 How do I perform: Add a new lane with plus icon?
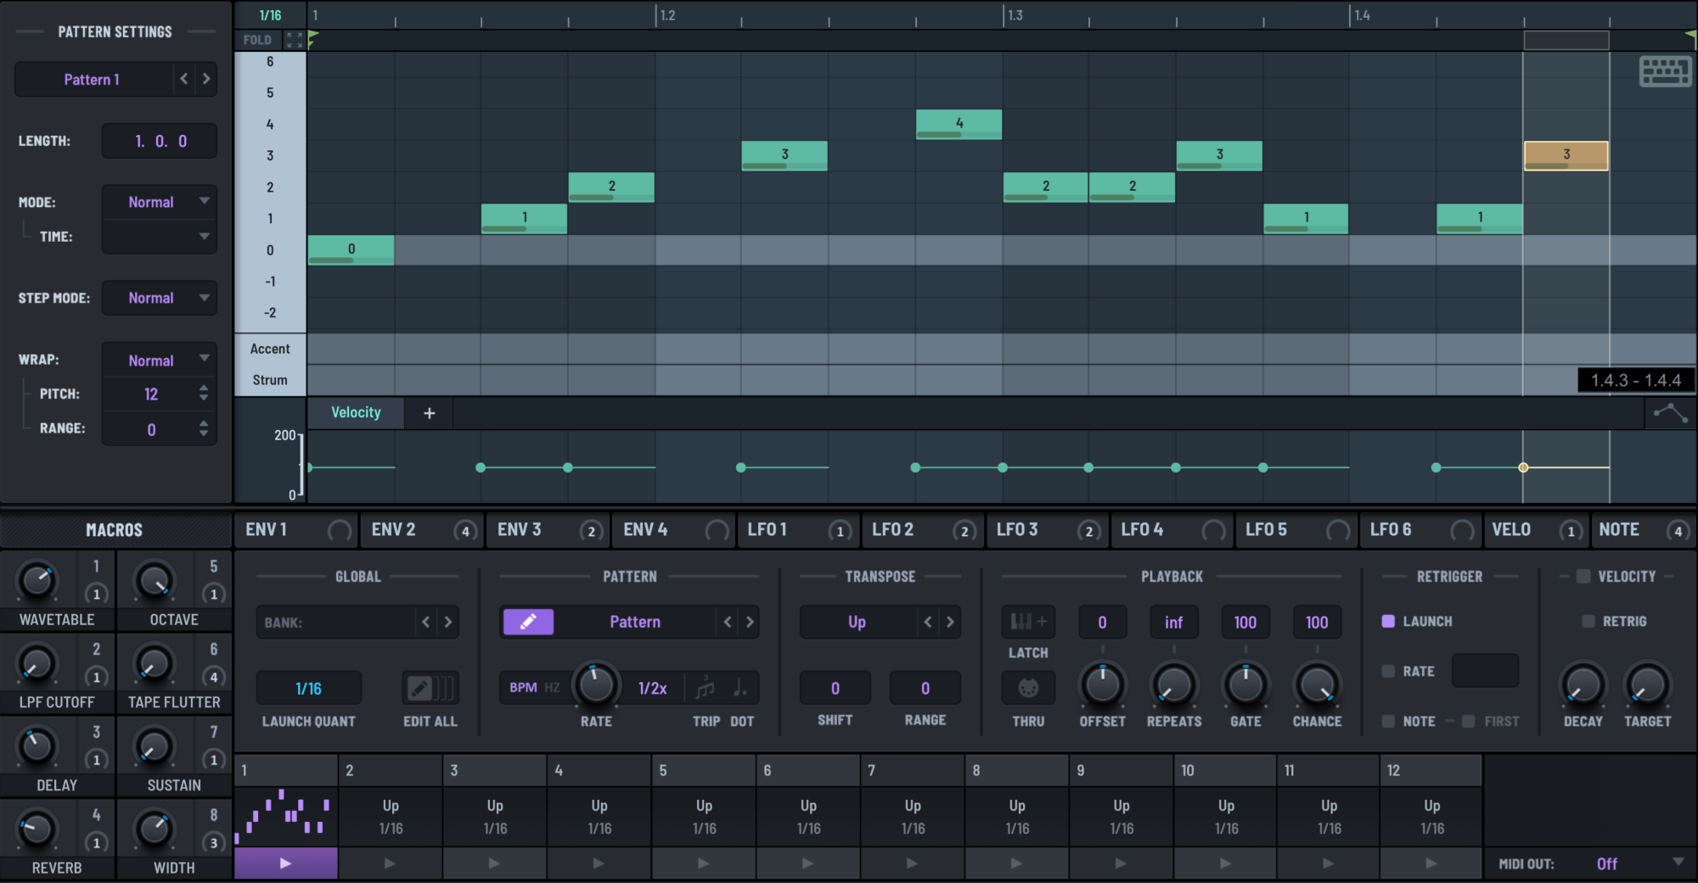point(430,413)
